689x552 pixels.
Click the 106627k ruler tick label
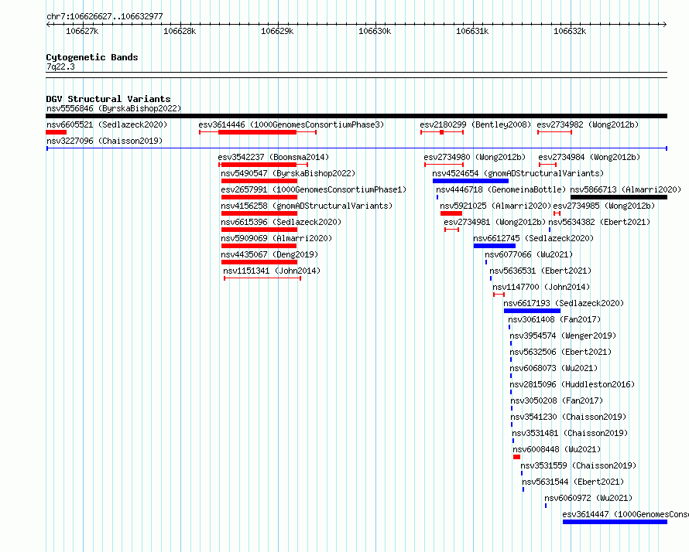point(82,31)
